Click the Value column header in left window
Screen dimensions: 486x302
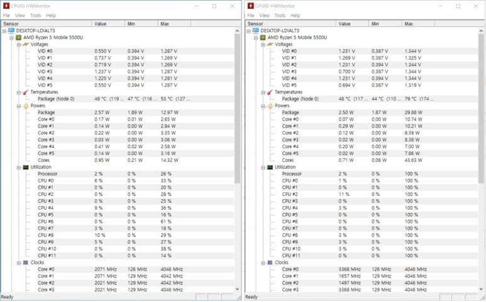pyautogui.click(x=108, y=24)
